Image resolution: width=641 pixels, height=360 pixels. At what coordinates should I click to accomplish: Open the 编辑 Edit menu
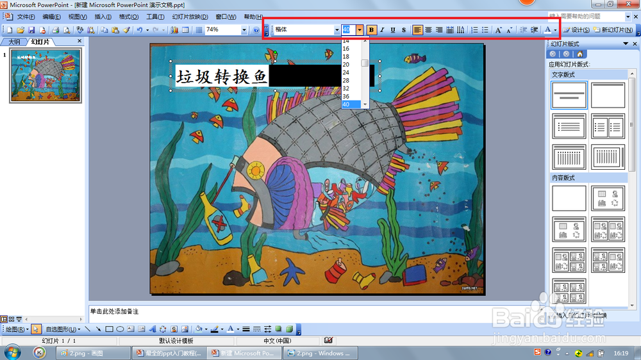(51, 17)
